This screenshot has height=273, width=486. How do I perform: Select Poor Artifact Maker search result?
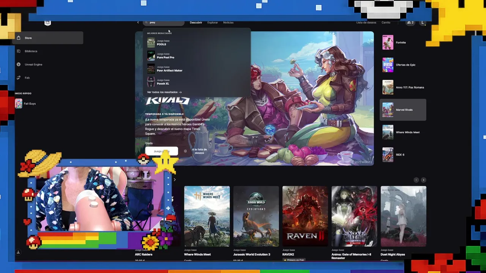(x=197, y=69)
